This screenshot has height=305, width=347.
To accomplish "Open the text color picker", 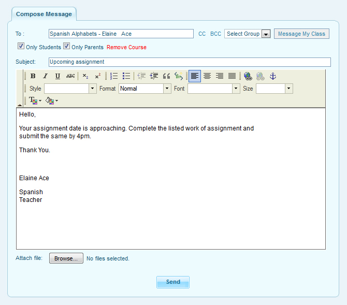I will (35, 100).
